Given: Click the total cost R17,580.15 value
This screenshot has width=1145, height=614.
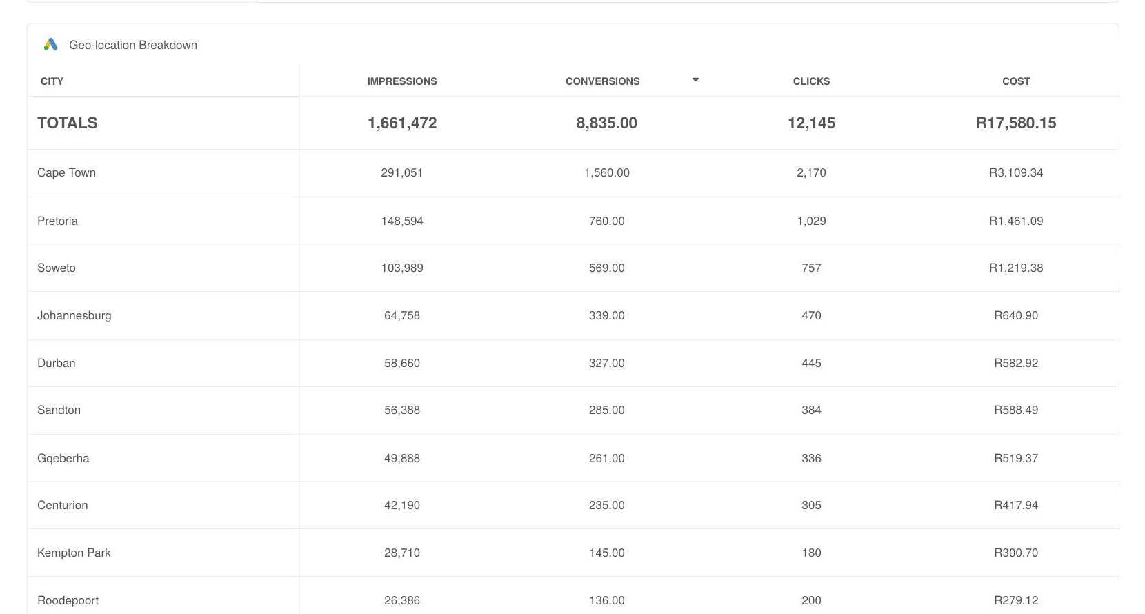Looking at the screenshot, I should point(1016,123).
